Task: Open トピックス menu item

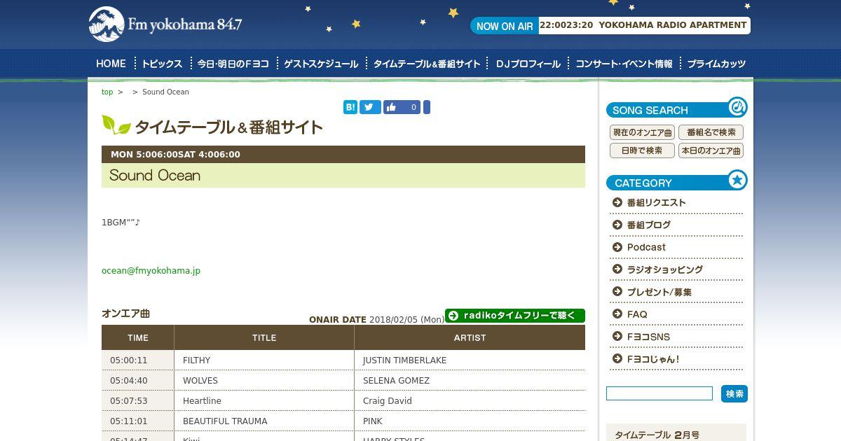Action: (162, 64)
